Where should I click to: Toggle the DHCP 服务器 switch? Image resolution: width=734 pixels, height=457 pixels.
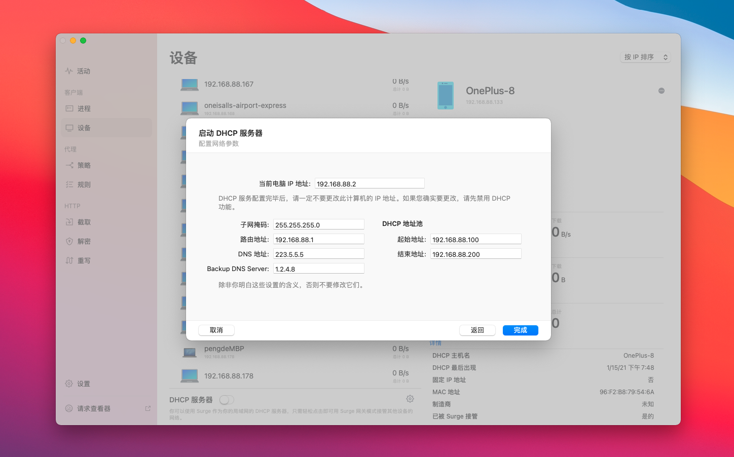coord(227,400)
